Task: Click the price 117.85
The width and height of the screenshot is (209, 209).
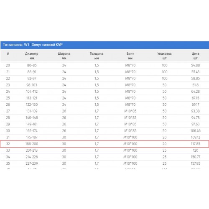Action: 195,144
